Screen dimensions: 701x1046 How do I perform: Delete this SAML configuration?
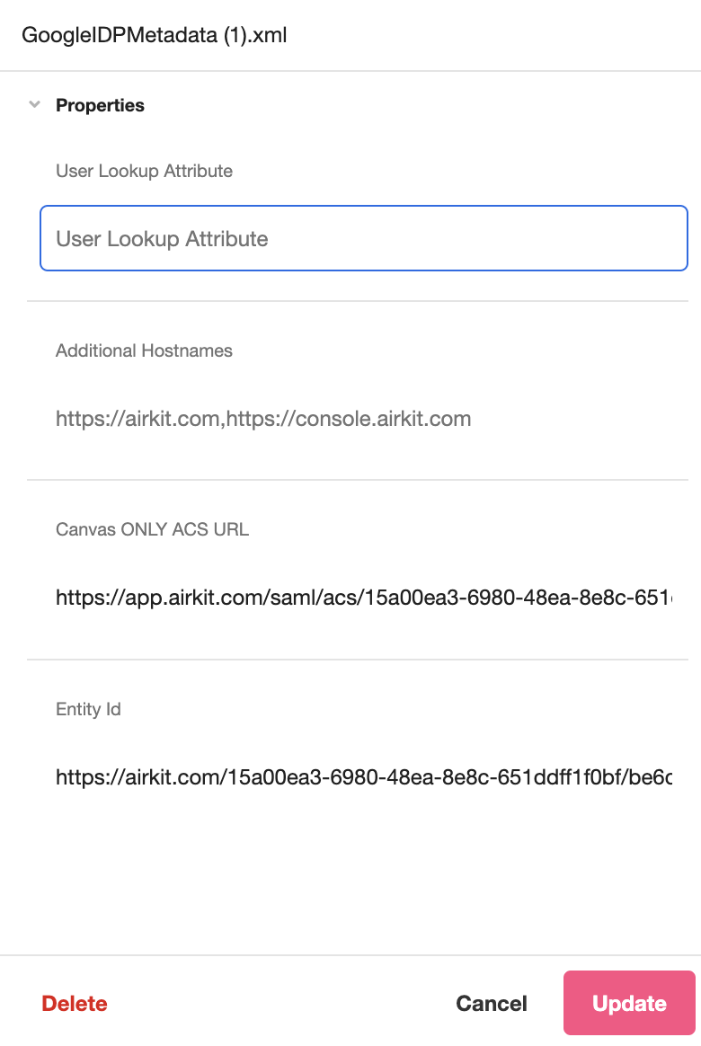click(x=75, y=1003)
